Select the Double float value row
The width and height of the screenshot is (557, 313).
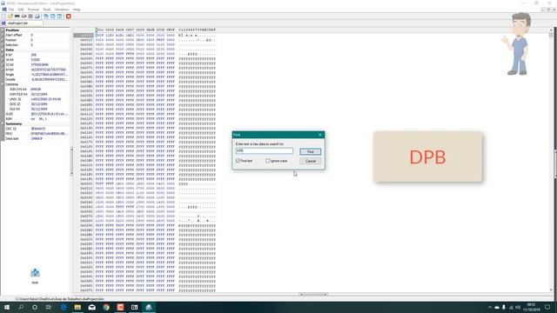pos(37,79)
